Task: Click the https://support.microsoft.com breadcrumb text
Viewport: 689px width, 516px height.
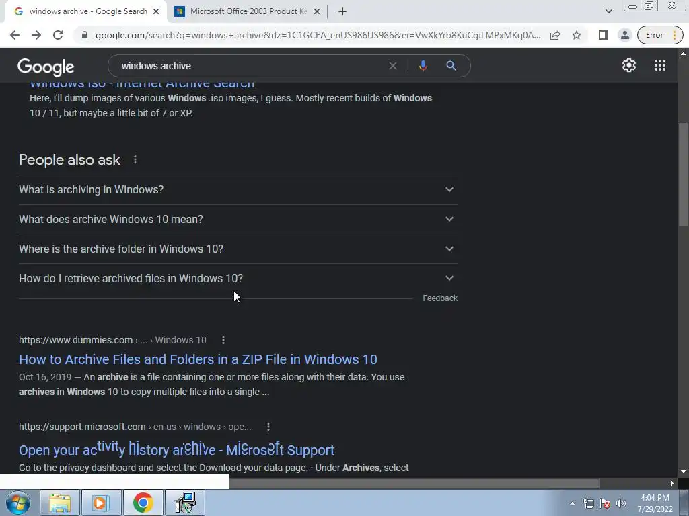Action: coord(82,427)
